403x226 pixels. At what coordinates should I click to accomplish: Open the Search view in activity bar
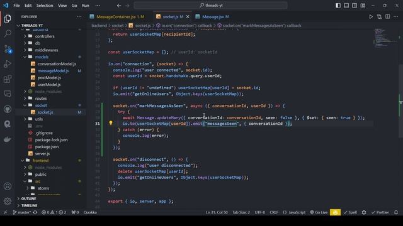pyautogui.click(x=8, y=33)
